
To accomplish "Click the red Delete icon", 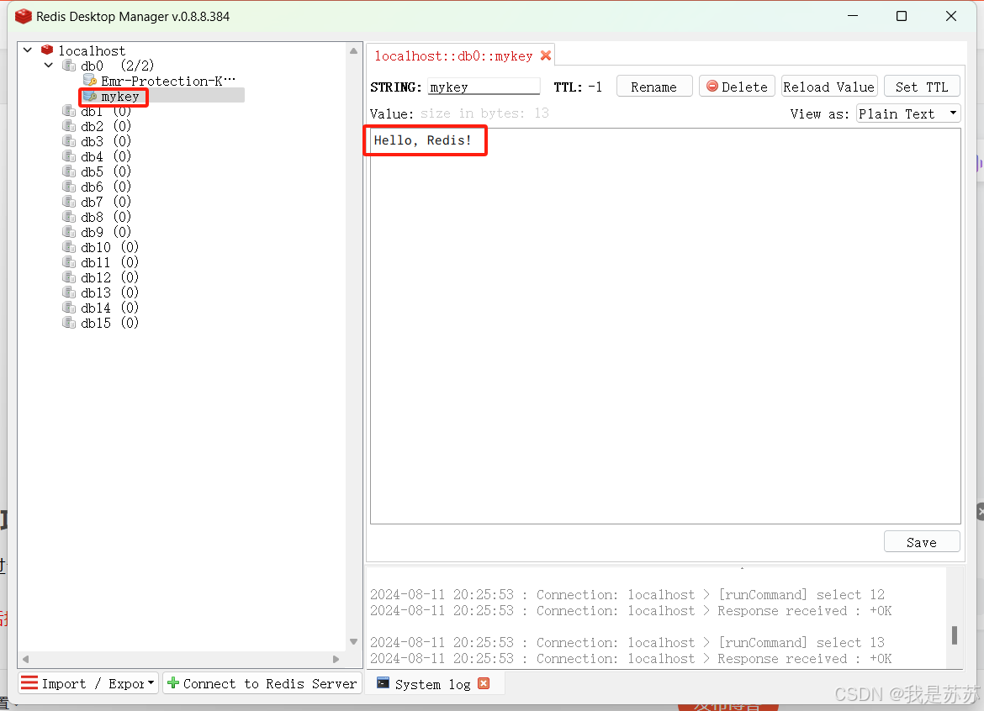I will pyautogui.click(x=712, y=86).
